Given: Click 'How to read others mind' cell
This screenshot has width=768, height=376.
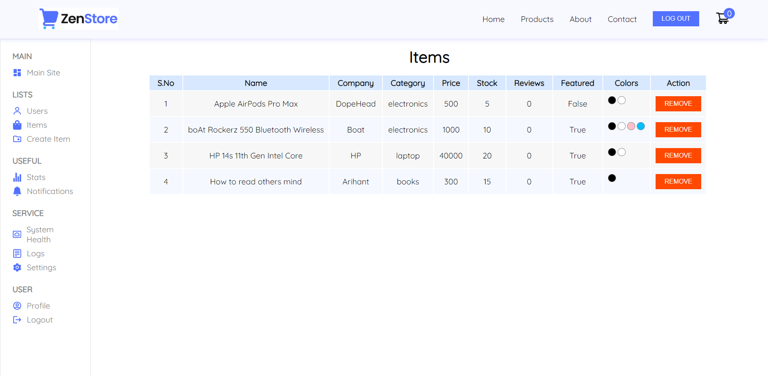Looking at the screenshot, I should tap(256, 182).
